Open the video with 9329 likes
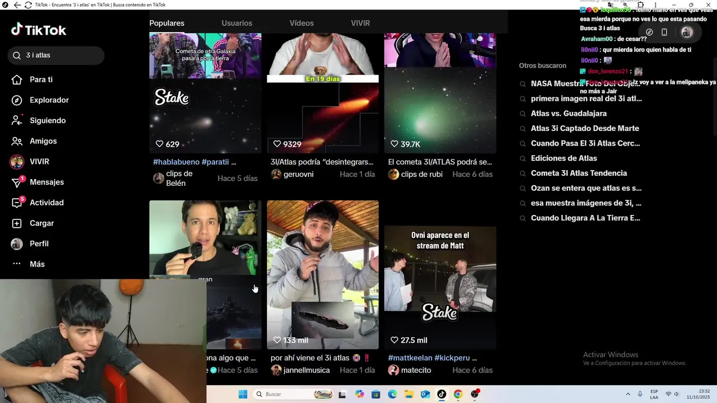Viewport: 717px width, 403px height. click(x=323, y=92)
